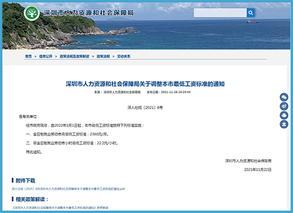Screen dimensions: 293x213
Task: Click the person-shaped icon under the printer icon
Action: tap(284, 124)
